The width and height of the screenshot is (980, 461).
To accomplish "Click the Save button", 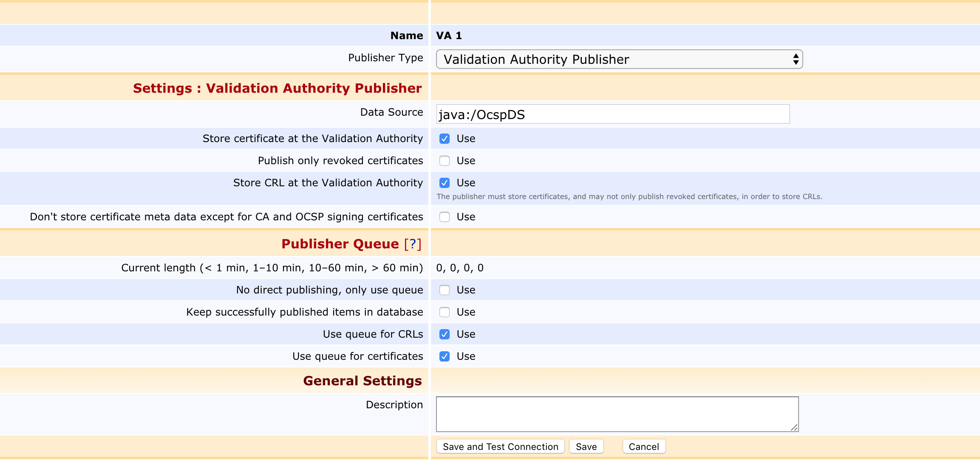I will [x=586, y=447].
